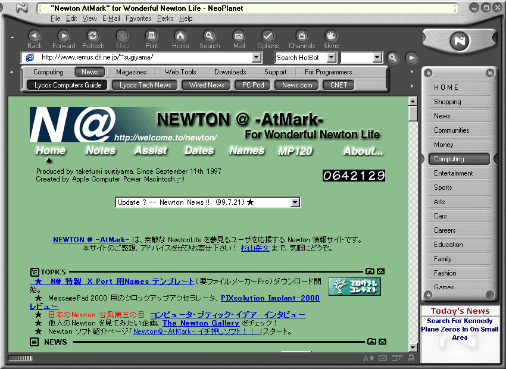Click the Notes link in the page navigation
The height and width of the screenshot is (369, 506).
pos(101,151)
